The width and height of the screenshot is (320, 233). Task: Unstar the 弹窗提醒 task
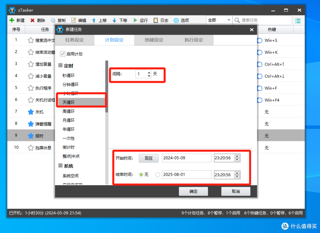[31, 124]
